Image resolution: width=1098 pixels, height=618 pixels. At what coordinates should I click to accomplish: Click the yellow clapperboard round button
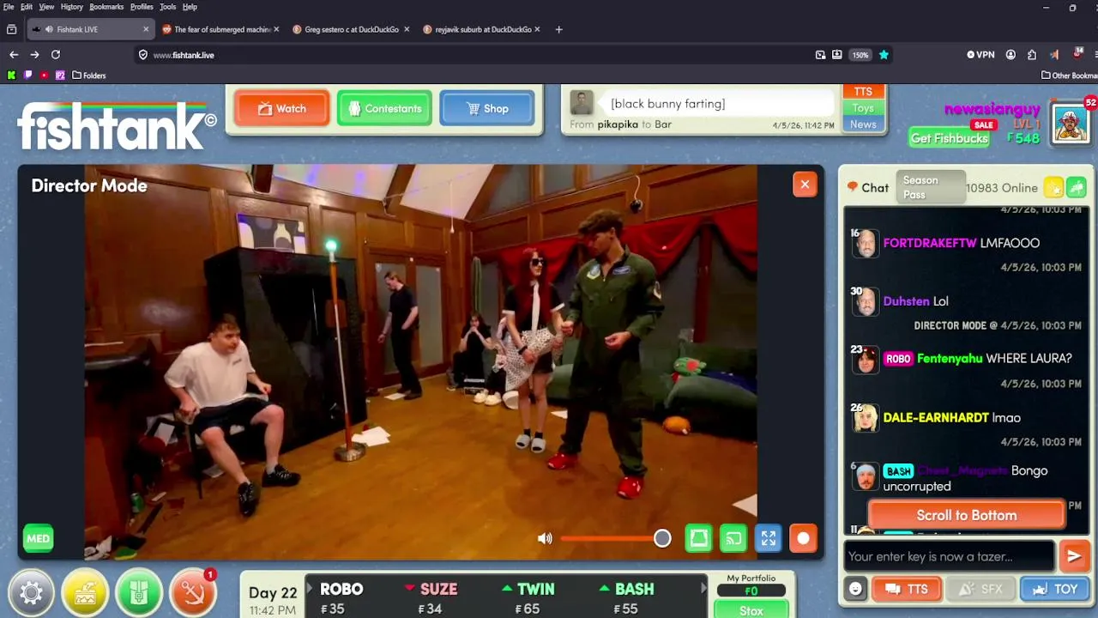tap(85, 593)
